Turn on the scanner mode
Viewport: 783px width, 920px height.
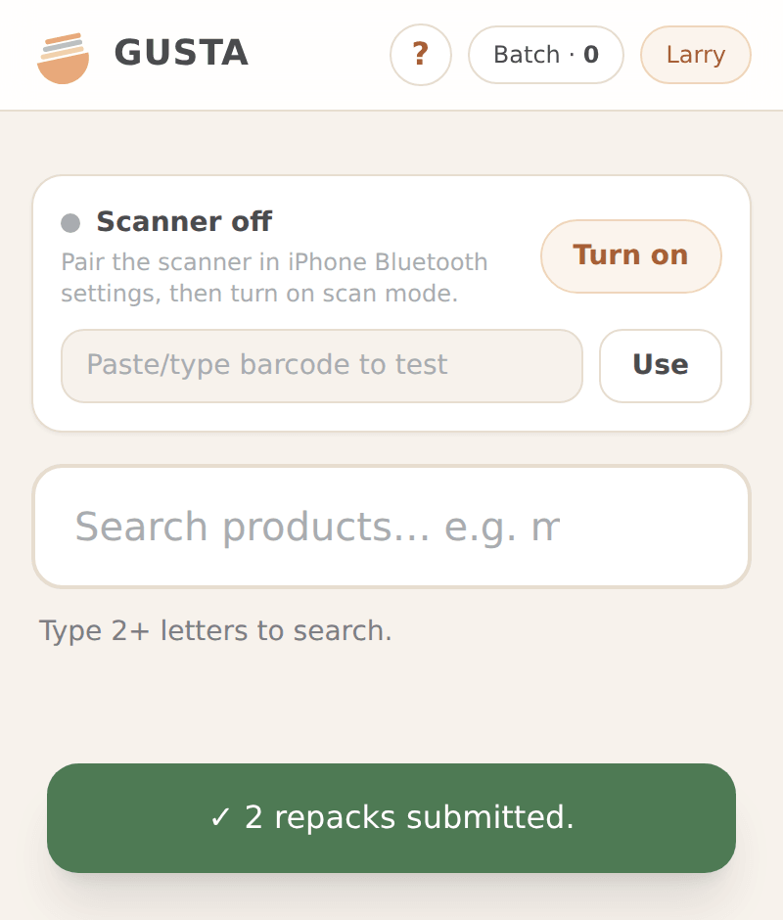631,255
